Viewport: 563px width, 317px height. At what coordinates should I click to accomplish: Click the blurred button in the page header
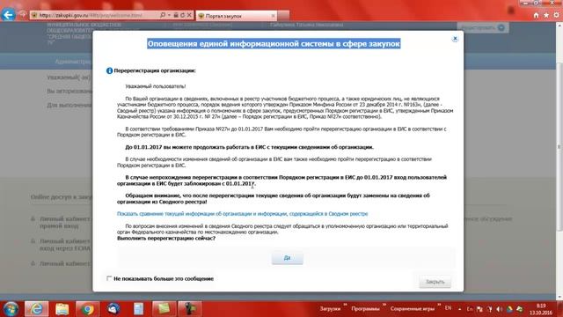coord(483,27)
